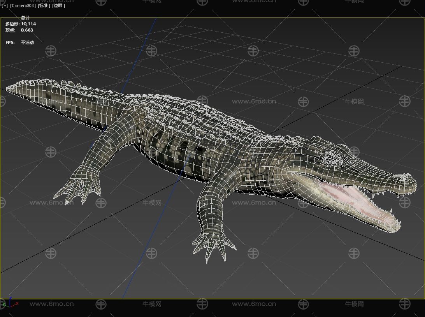Image resolution: width=425 pixels, height=317 pixels.
Task: Click the 6mo.cn watermark link at bottom left
Action: (x=51, y=304)
